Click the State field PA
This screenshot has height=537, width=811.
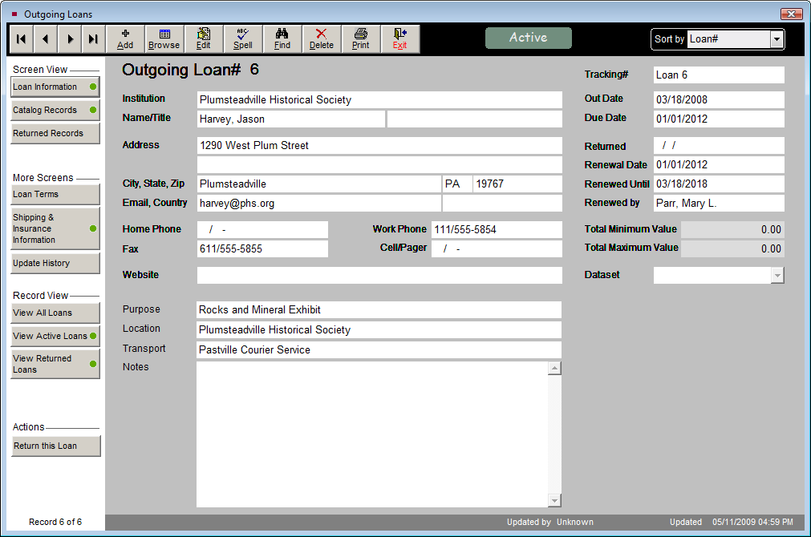457,184
